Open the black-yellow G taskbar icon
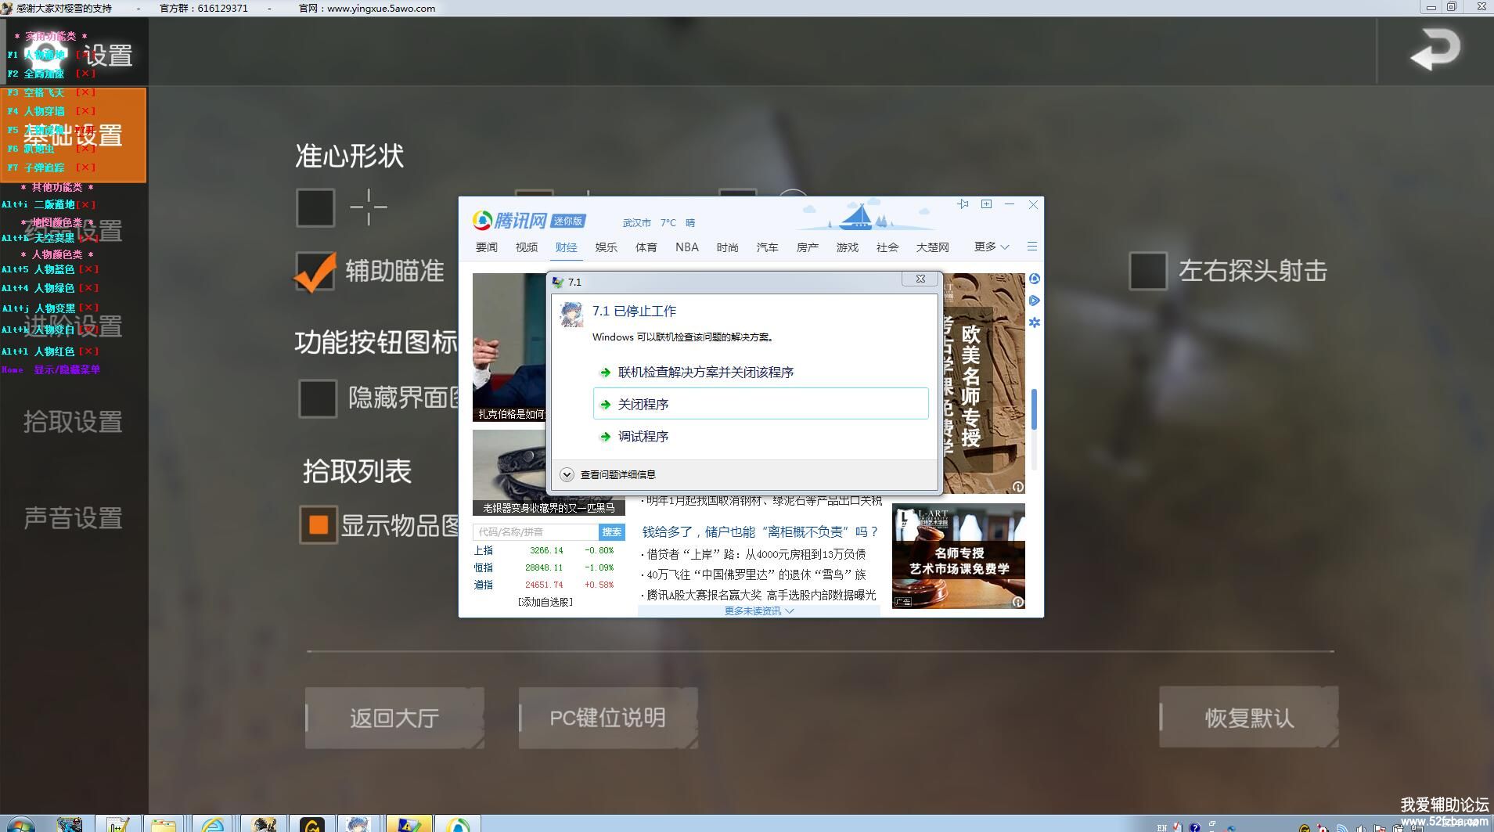Screen dimensions: 1494x832 [x=311, y=824]
